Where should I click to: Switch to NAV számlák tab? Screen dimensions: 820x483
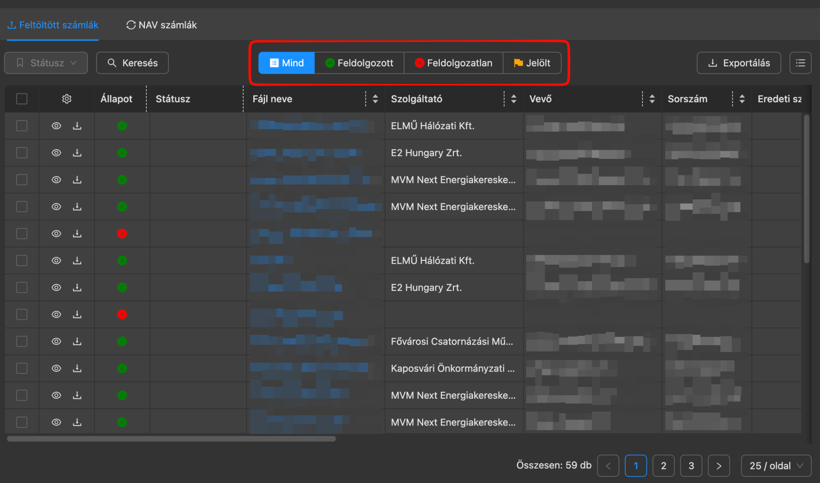point(162,25)
